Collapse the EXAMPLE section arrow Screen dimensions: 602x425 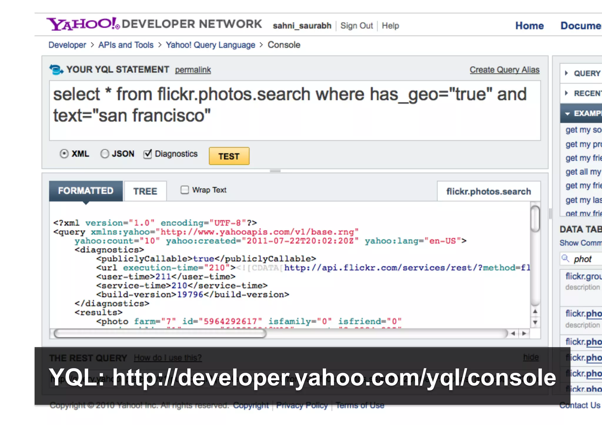coord(567,113)
